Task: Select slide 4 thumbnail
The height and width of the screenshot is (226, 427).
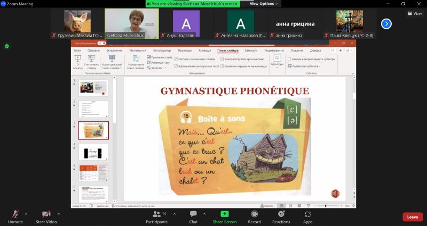Action: tap(93, 152)
